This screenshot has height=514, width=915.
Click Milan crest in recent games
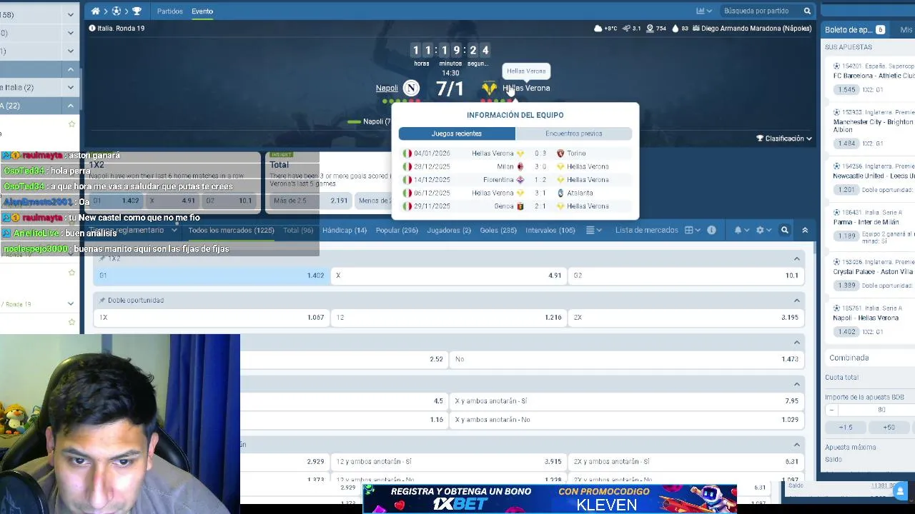coord(520,166)
